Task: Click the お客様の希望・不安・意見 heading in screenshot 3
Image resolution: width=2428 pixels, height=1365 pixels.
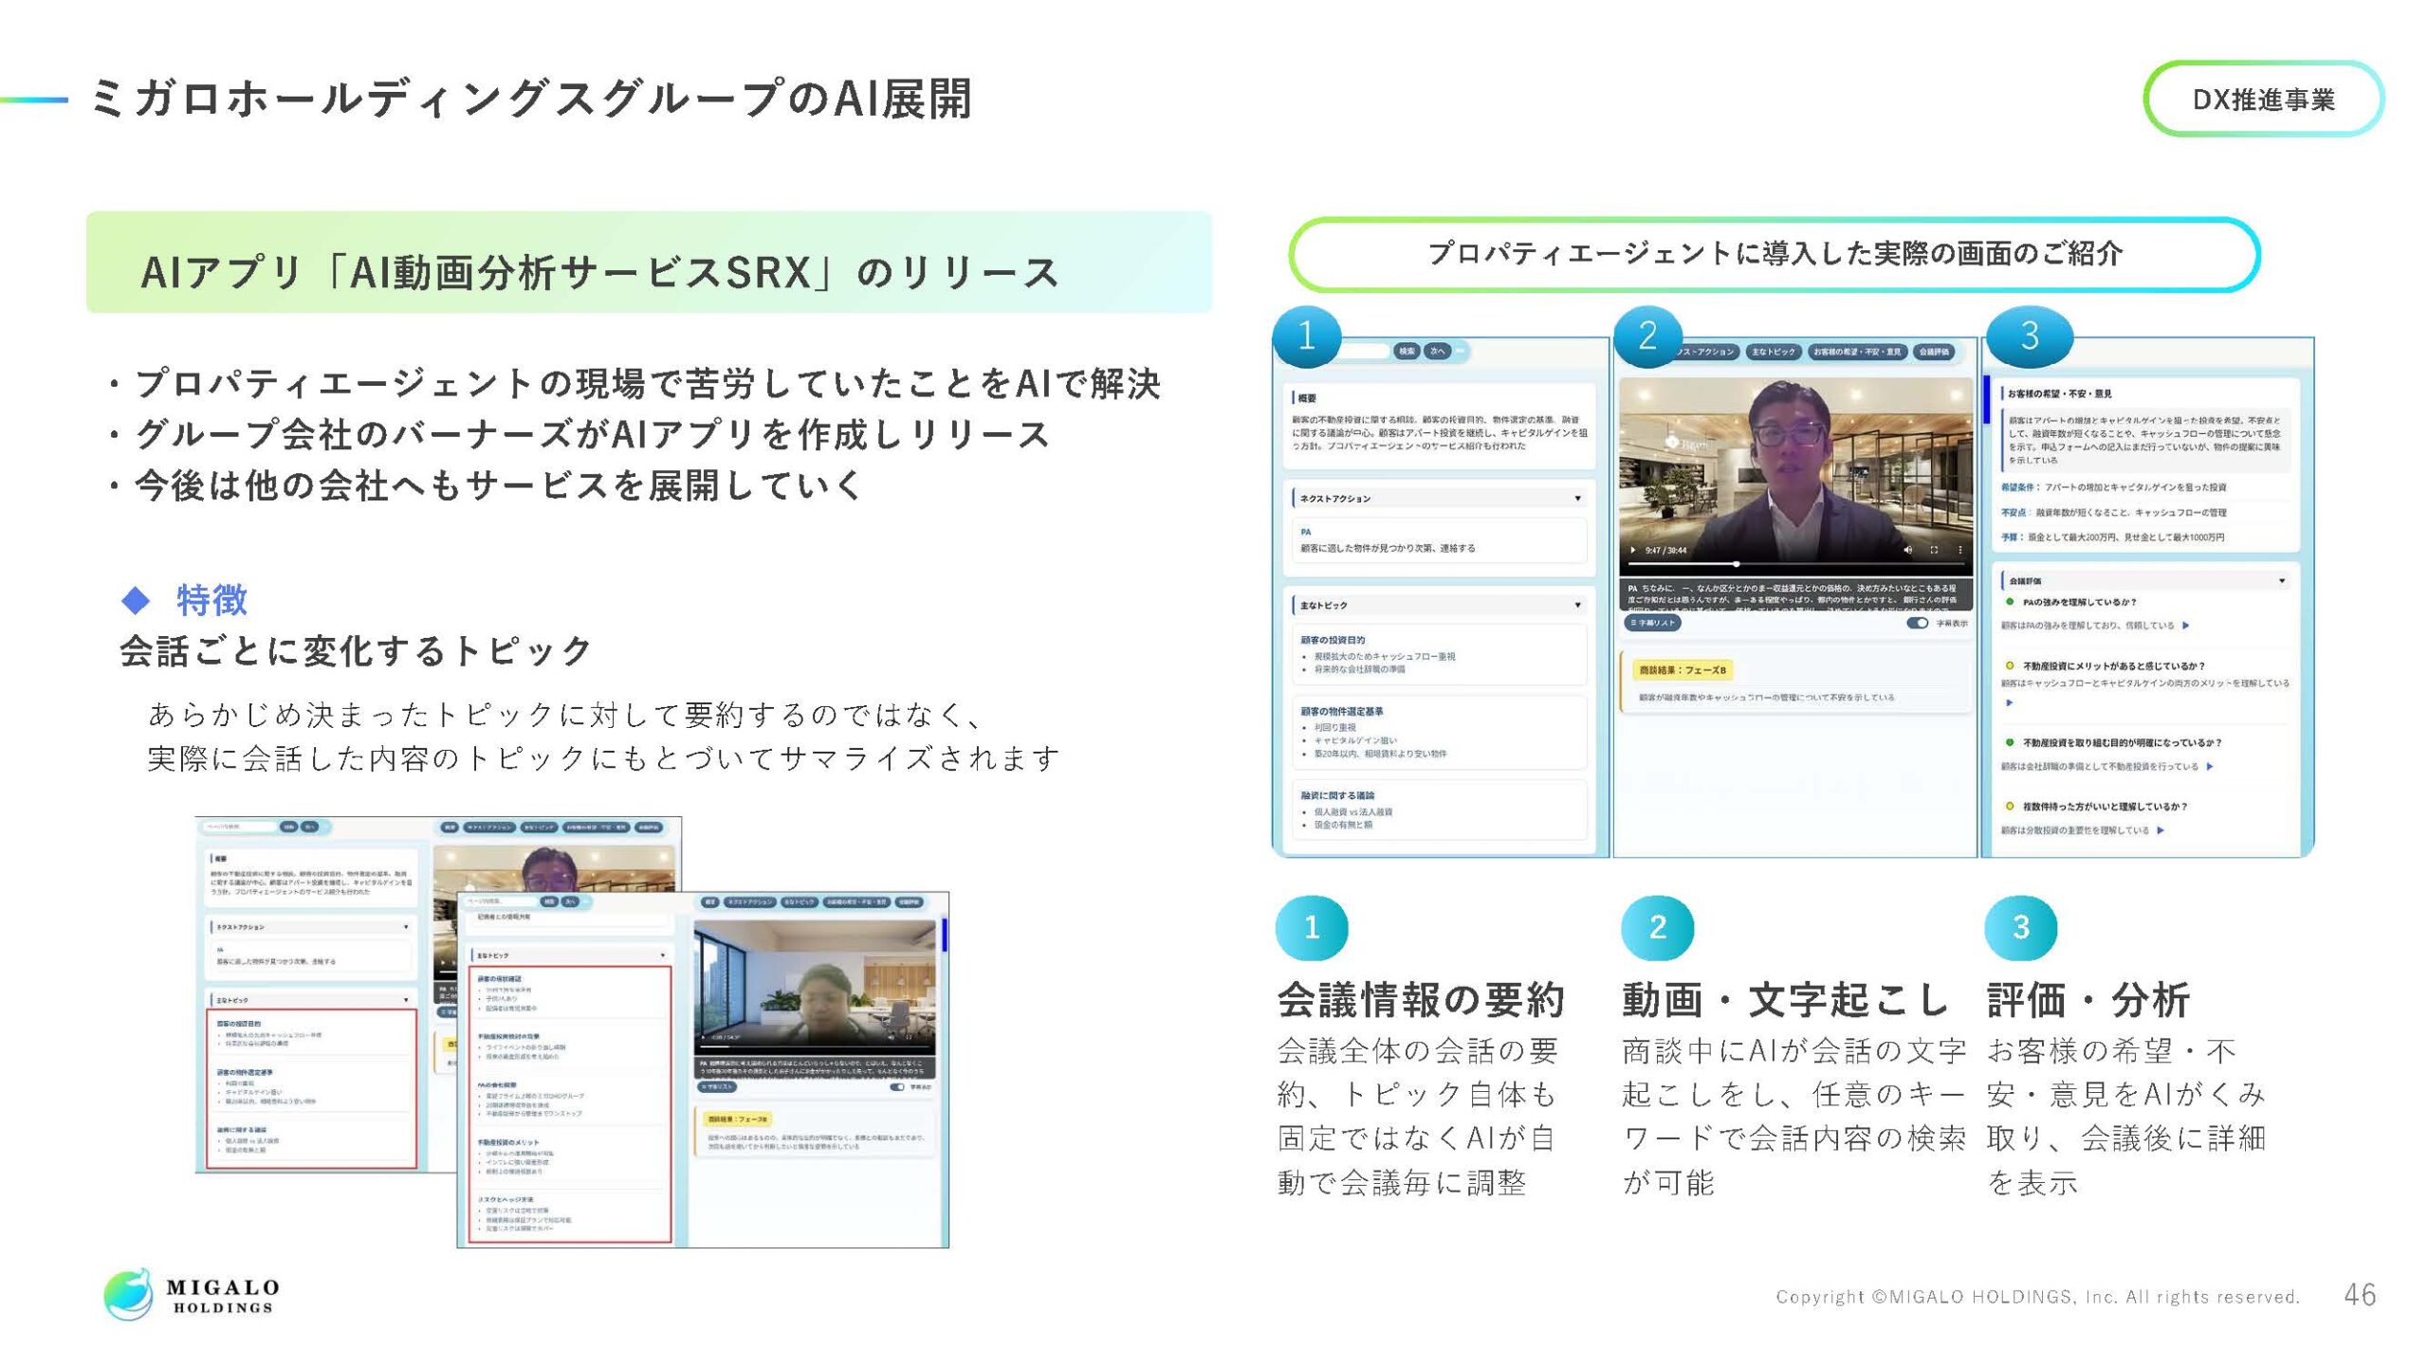Action: pyautogui.click(x=2059, y=393)
